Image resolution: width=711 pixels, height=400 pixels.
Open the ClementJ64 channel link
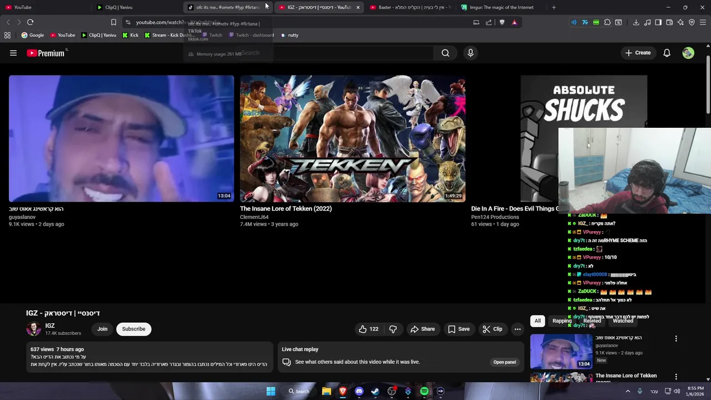254,217
